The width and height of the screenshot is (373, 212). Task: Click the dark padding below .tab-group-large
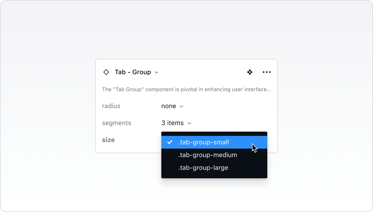(x=214, y=175)
